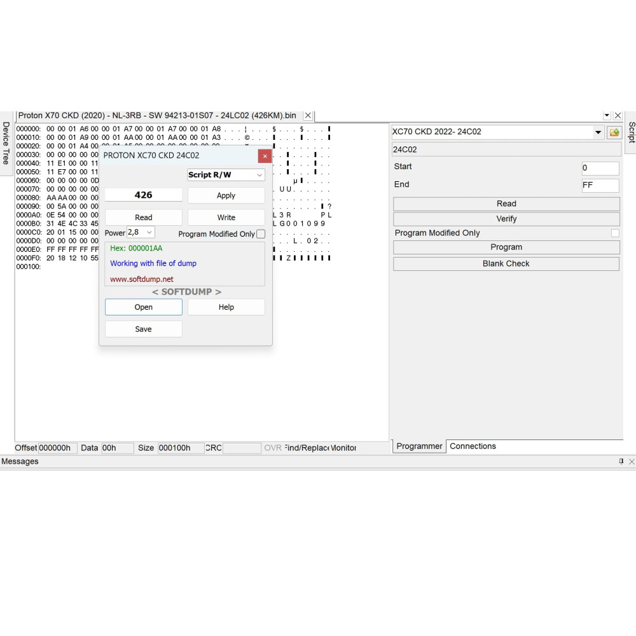Click the End address field showing FF
The width and height of the screenshot is (636, 636).
pos(600,185)
